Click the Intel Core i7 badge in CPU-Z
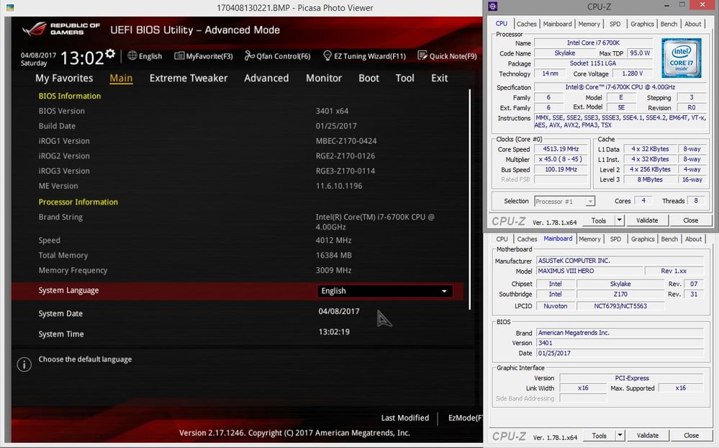 tap(682, 58)
